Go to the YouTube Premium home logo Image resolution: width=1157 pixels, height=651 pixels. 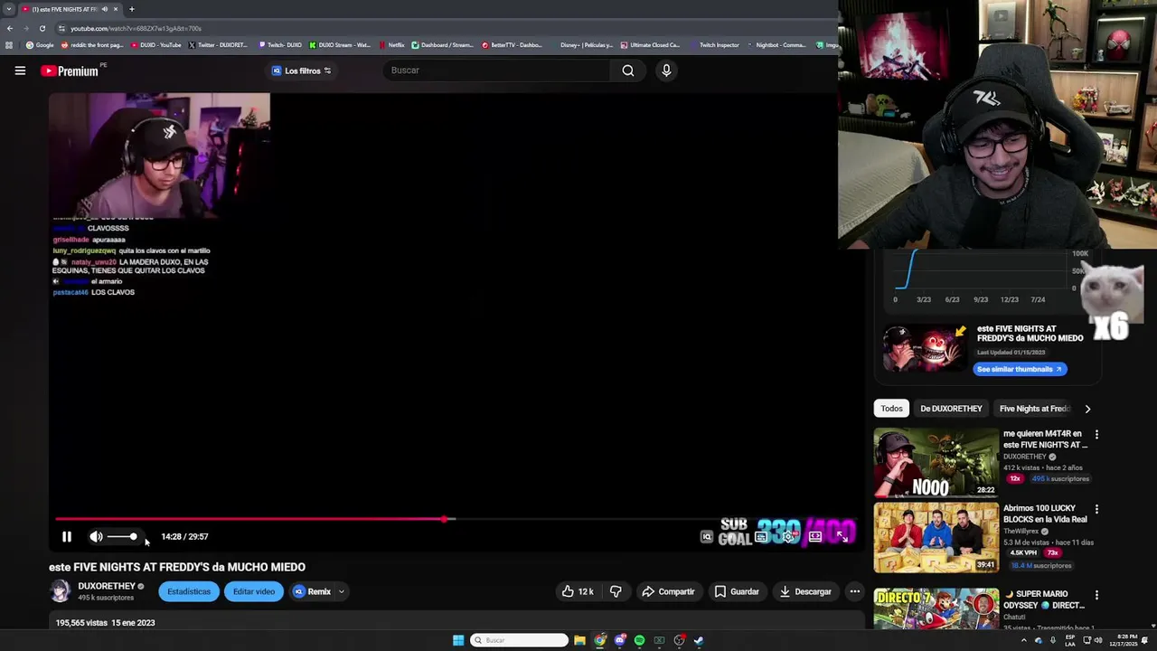pyautogui.click(x=70, y=71)
